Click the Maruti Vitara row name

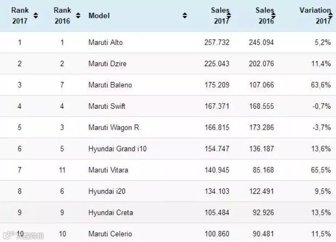point(108,170)
